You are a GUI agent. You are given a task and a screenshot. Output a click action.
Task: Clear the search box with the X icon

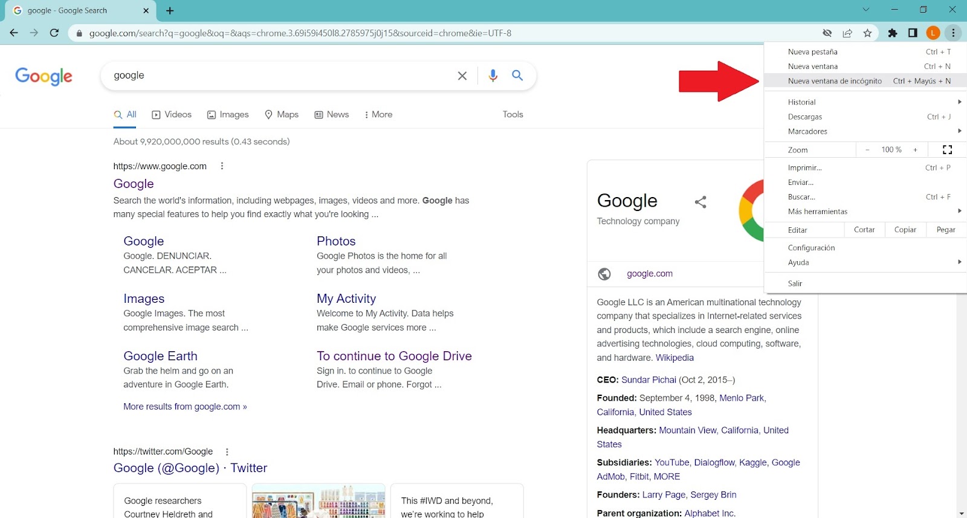point(462,76)
